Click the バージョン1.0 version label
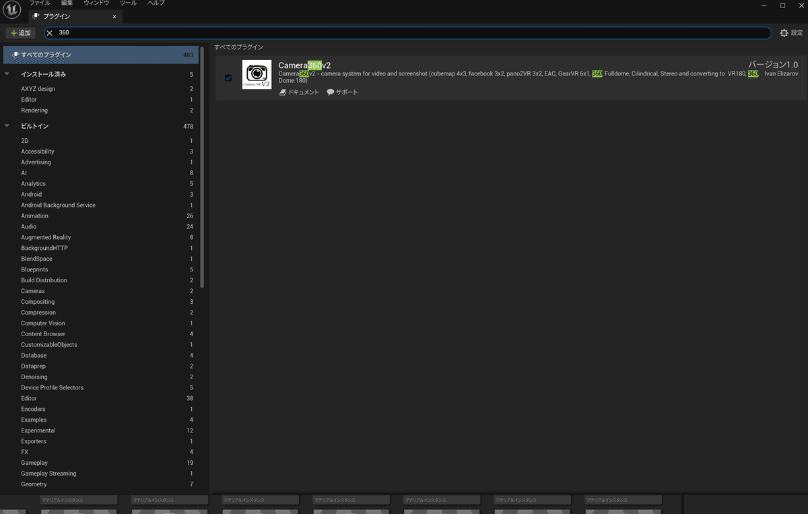808x514 pixels. tap(773, 65)
